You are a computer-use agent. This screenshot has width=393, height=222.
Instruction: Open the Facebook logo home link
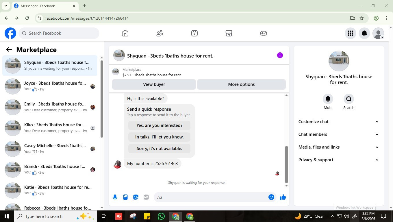pyautogui.click(x=10, y=33)
